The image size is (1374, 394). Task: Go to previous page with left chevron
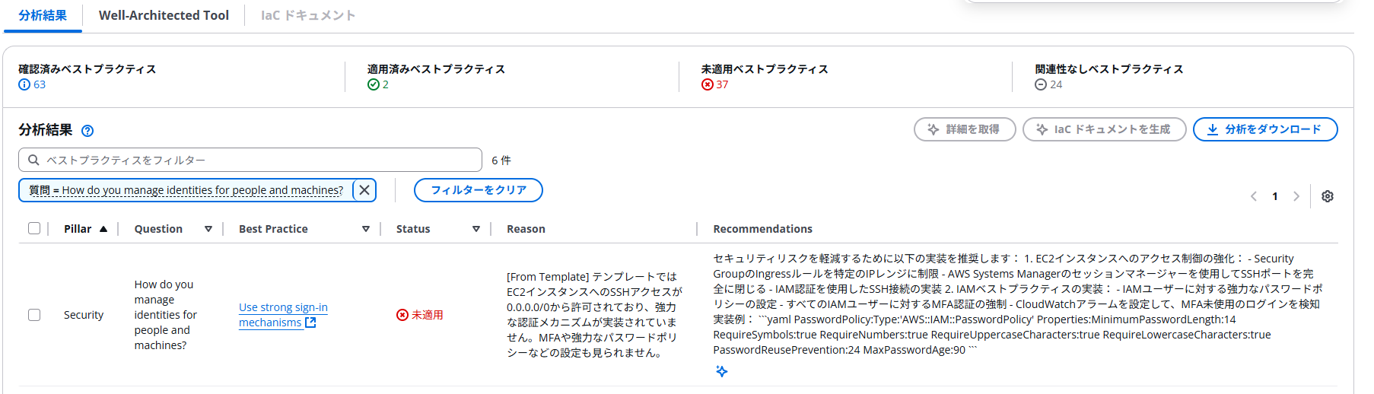(x=1253, y=196)
